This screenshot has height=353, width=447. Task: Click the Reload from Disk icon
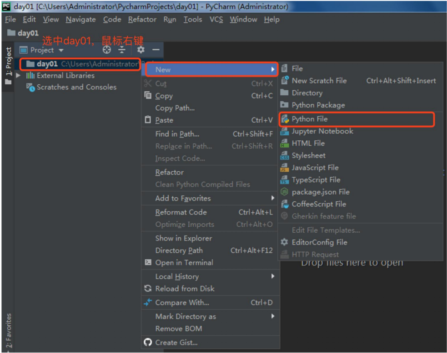[x=148, y=288]
